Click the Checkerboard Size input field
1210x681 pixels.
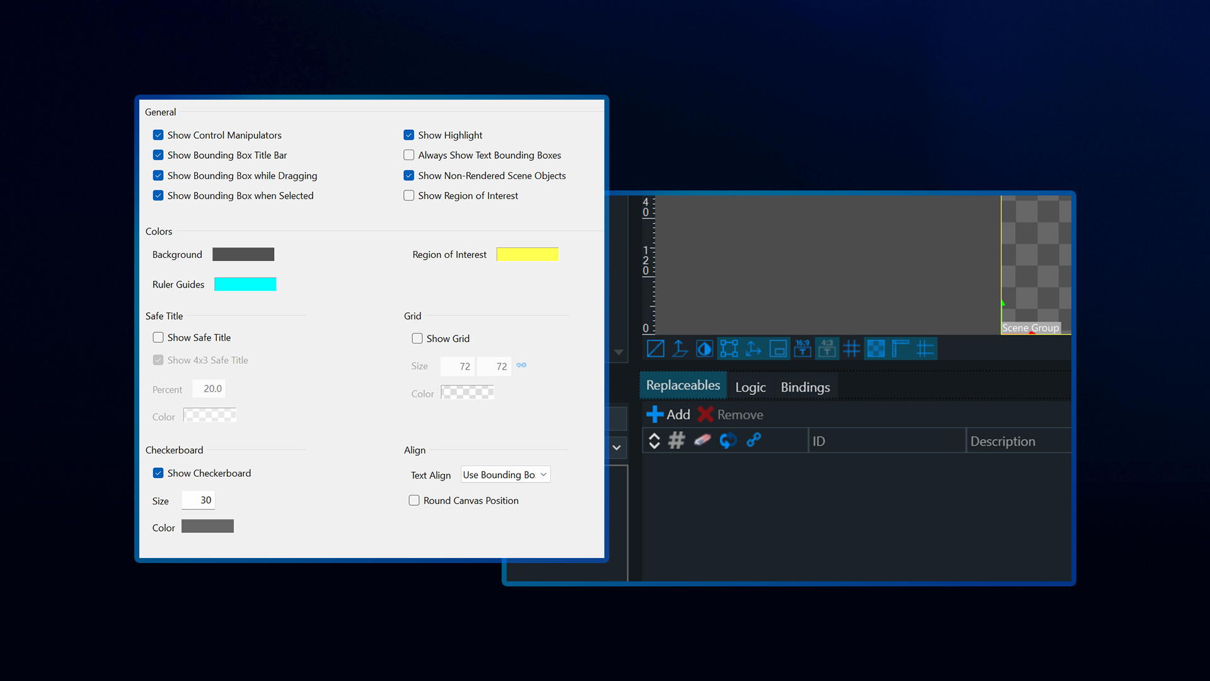point(199,500)
